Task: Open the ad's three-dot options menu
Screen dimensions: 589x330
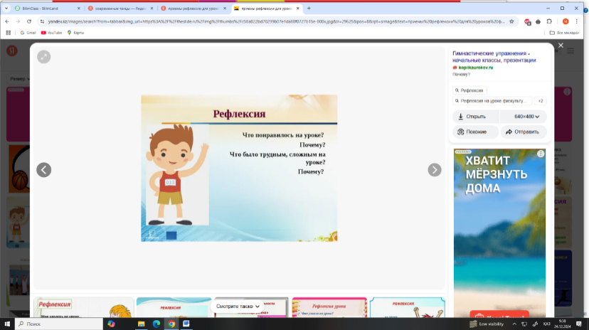Action: [x=541, y=154]
